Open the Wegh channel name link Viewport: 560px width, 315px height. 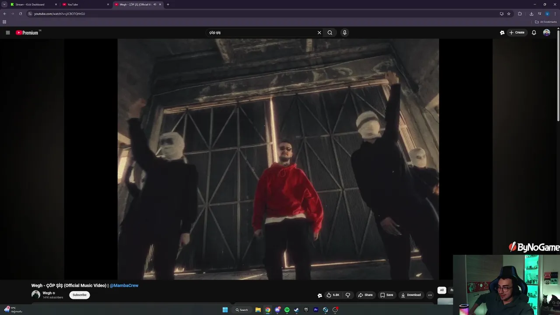[x=47, y=293]
